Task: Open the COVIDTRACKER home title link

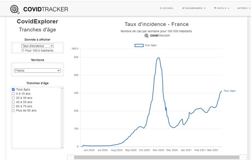Action: [x=45, y=9]
